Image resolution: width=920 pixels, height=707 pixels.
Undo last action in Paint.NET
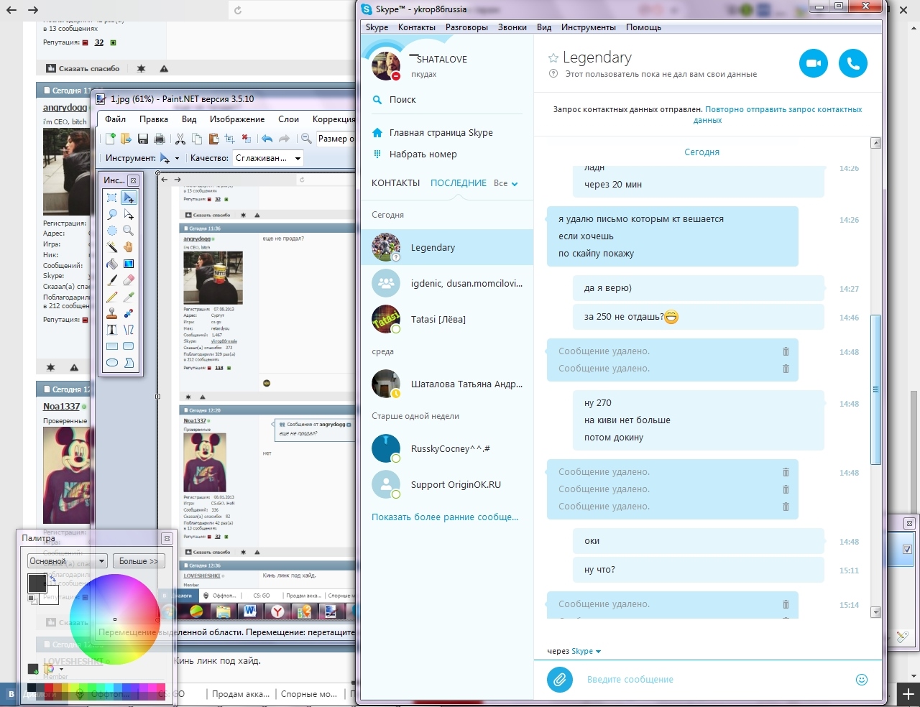[267, 139]
